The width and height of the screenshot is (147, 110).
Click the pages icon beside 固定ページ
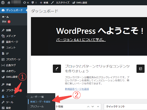(x=3, y=42)
